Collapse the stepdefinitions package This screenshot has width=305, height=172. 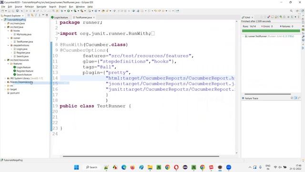(x=9, y=45)
